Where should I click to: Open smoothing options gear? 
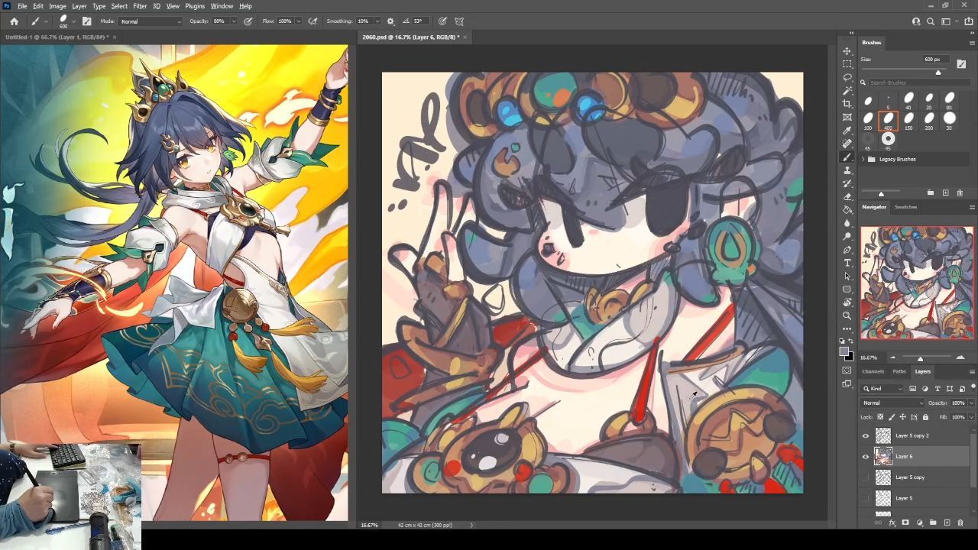tap(390, 21)
